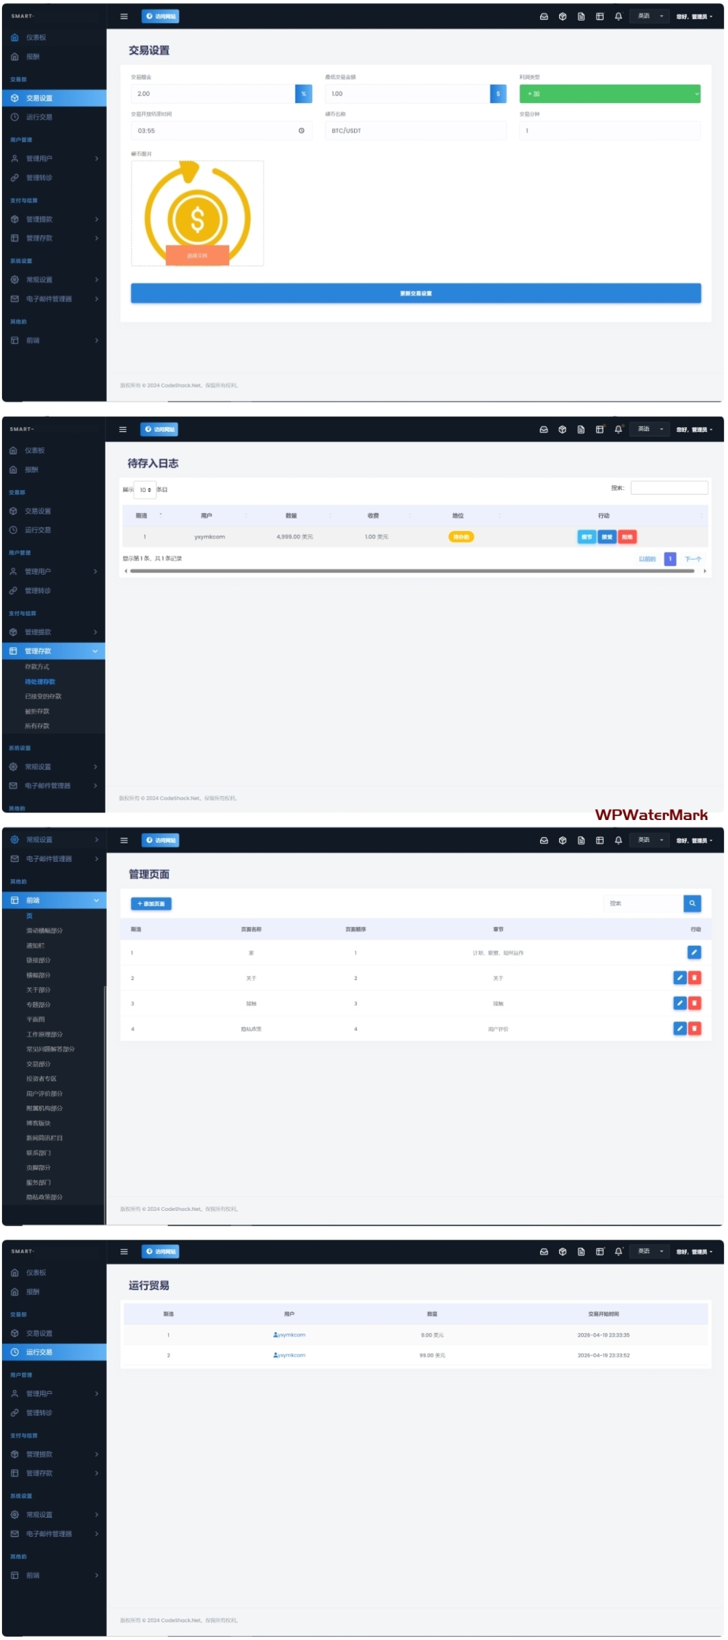Click the edit pencil icon for page 家
The image size is (728, 1640).
point(694,953)
